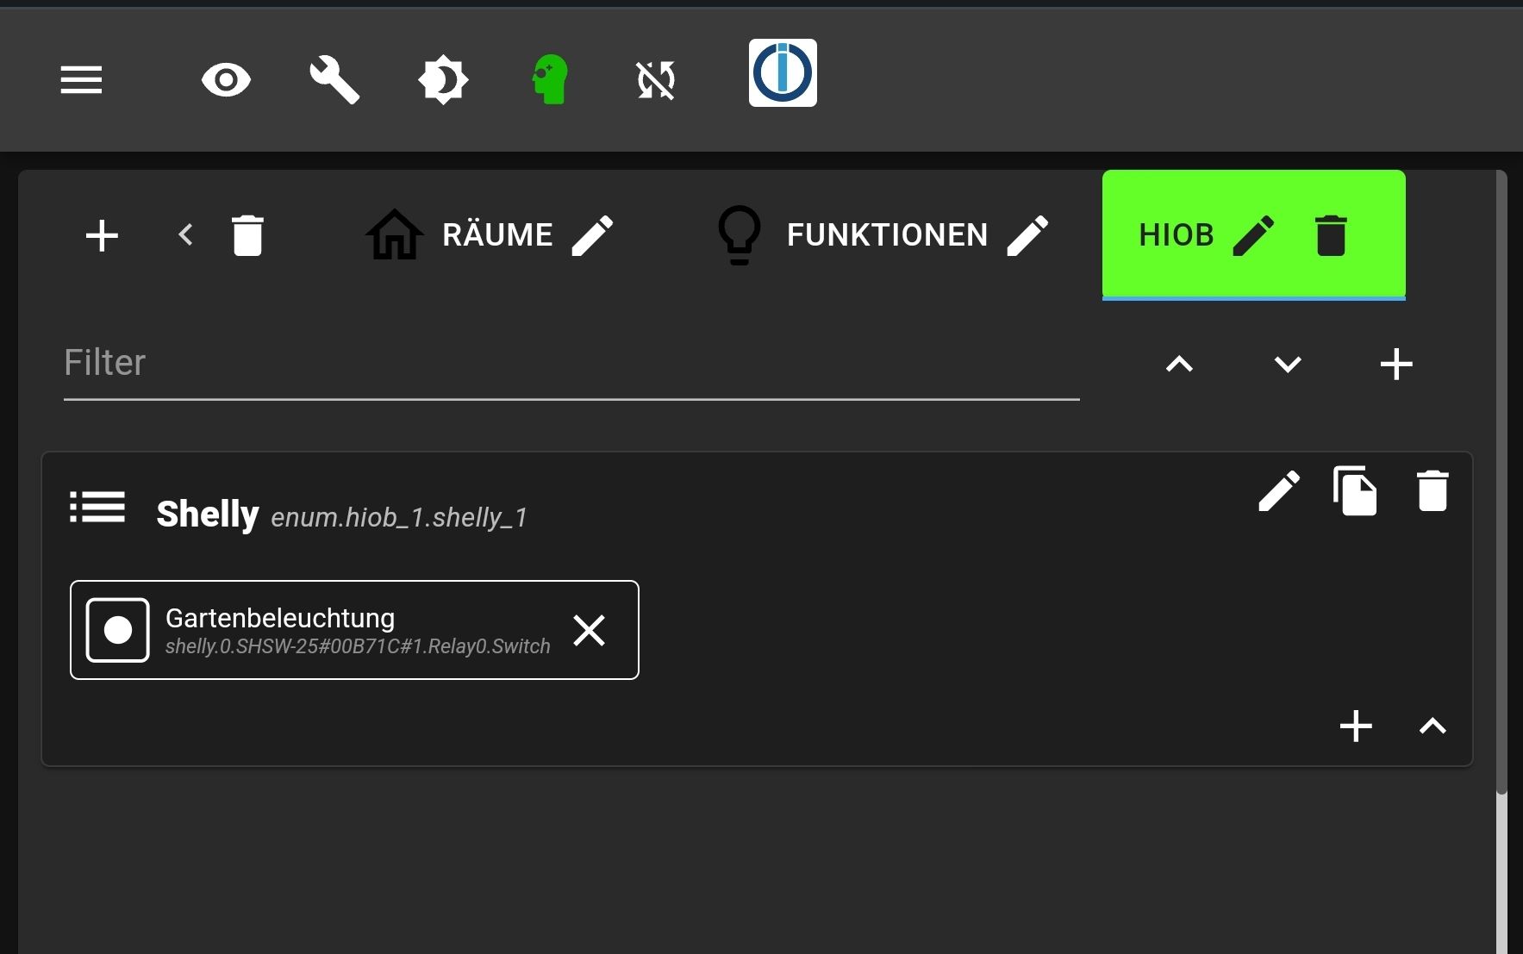Click shelly.0.SHSW-25#00B71C#1.Relay0.Switch object ID
This screenshot has width=1523, height=954.
click(358, 646)
